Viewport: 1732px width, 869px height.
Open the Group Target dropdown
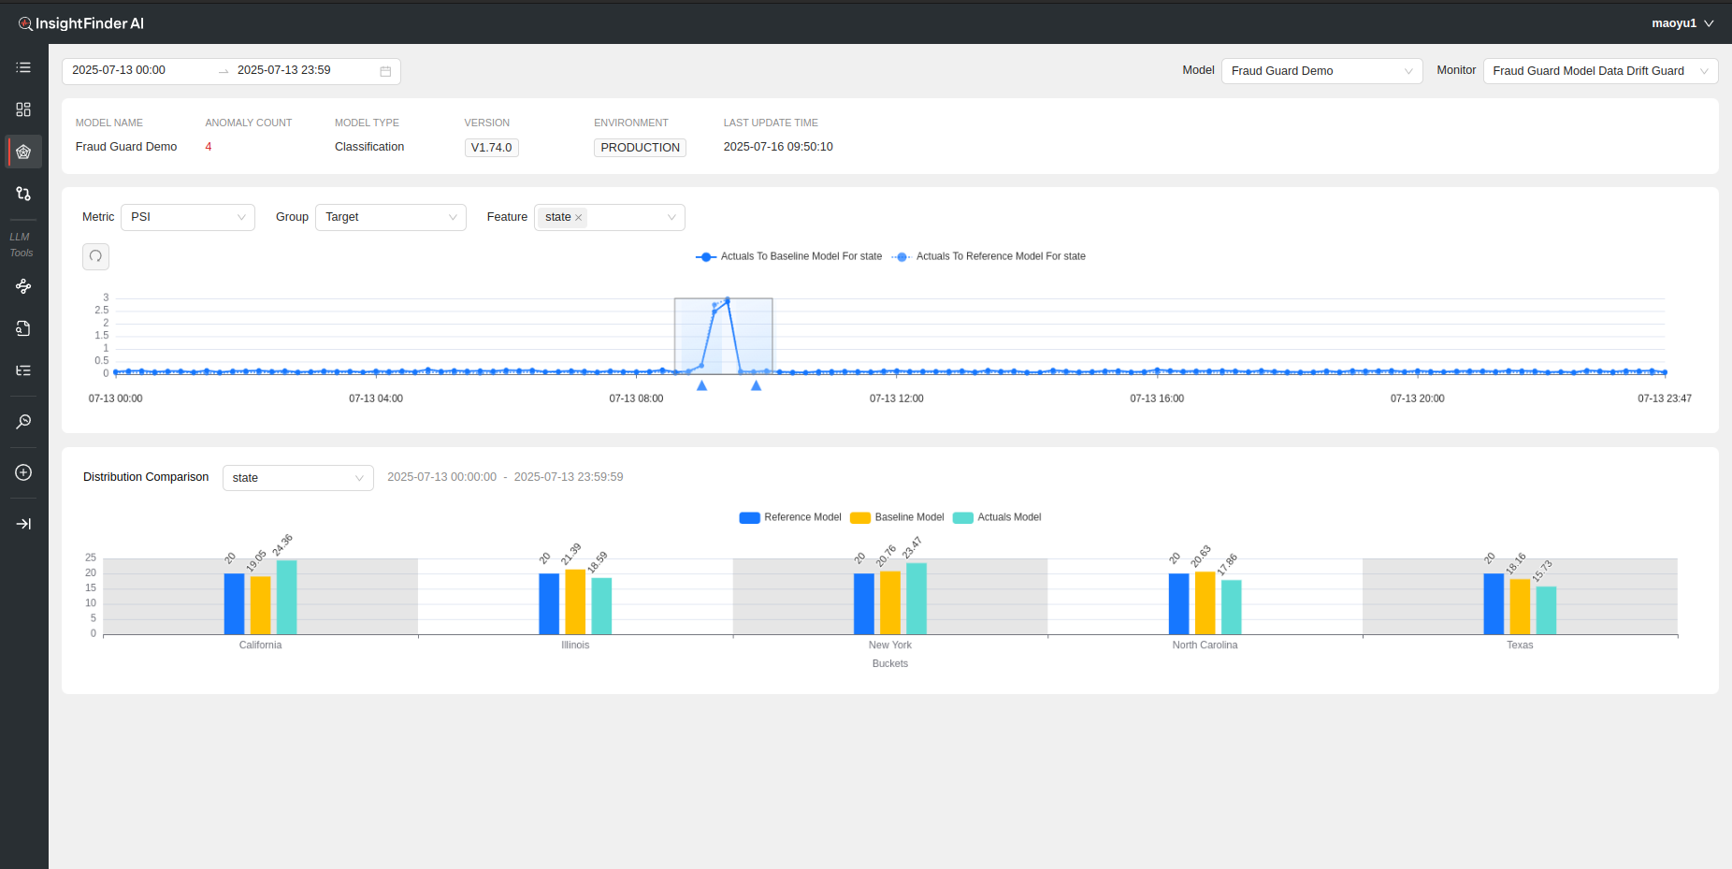coord(390,217)
